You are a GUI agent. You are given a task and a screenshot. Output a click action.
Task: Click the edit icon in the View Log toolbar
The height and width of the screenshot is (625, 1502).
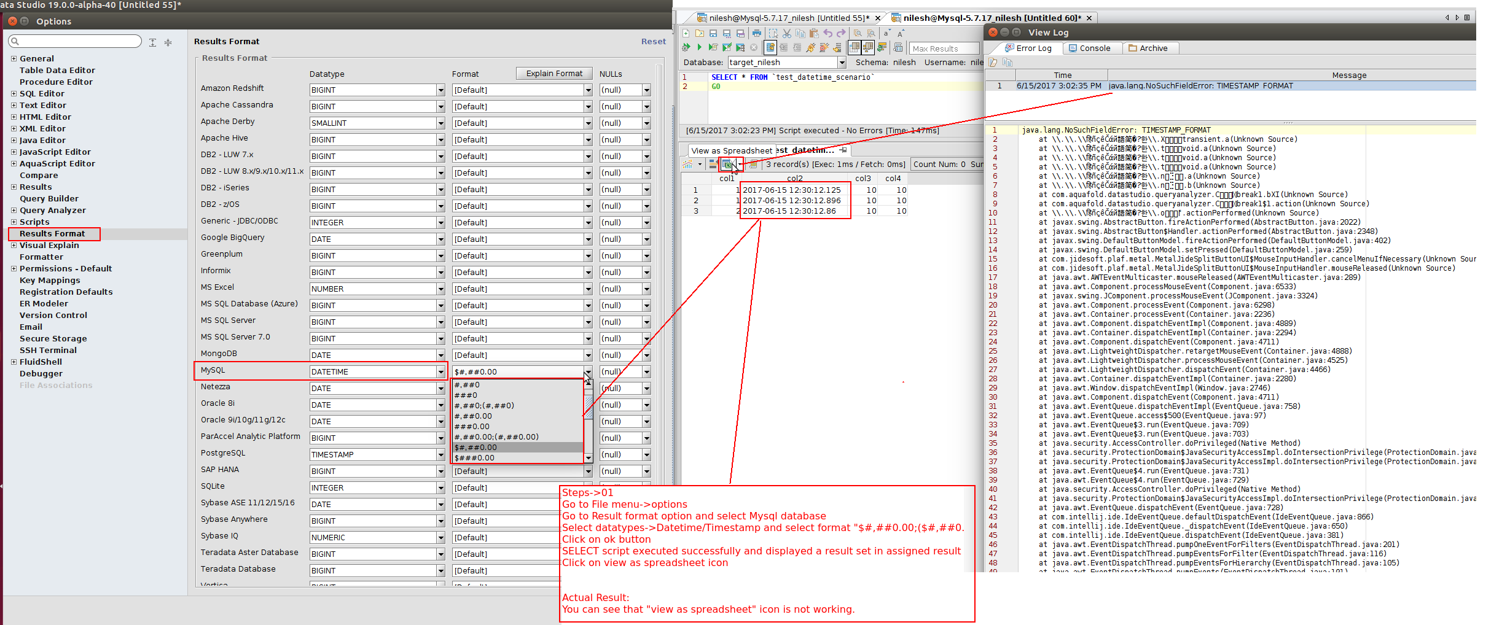[993, 62]
